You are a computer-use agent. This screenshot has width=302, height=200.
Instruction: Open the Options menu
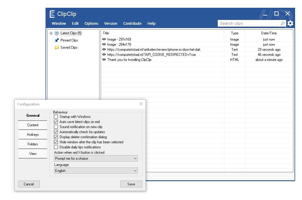91,23
